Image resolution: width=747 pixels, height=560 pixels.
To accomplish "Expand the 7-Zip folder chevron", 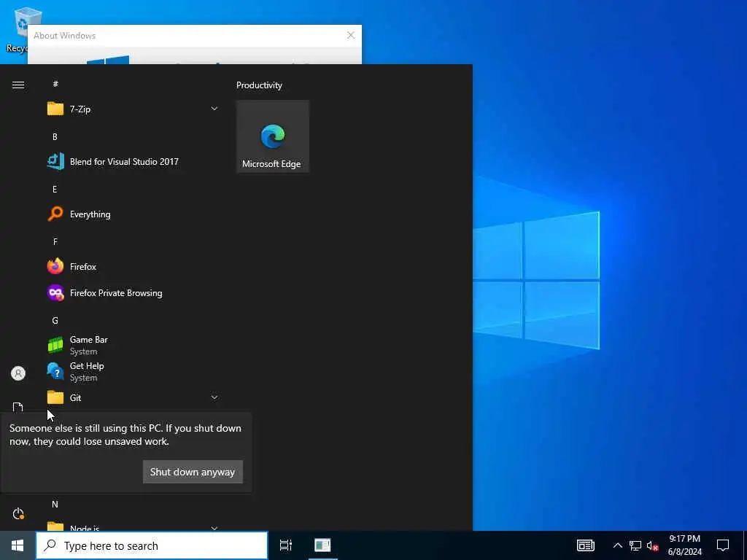I will (214, 109).
